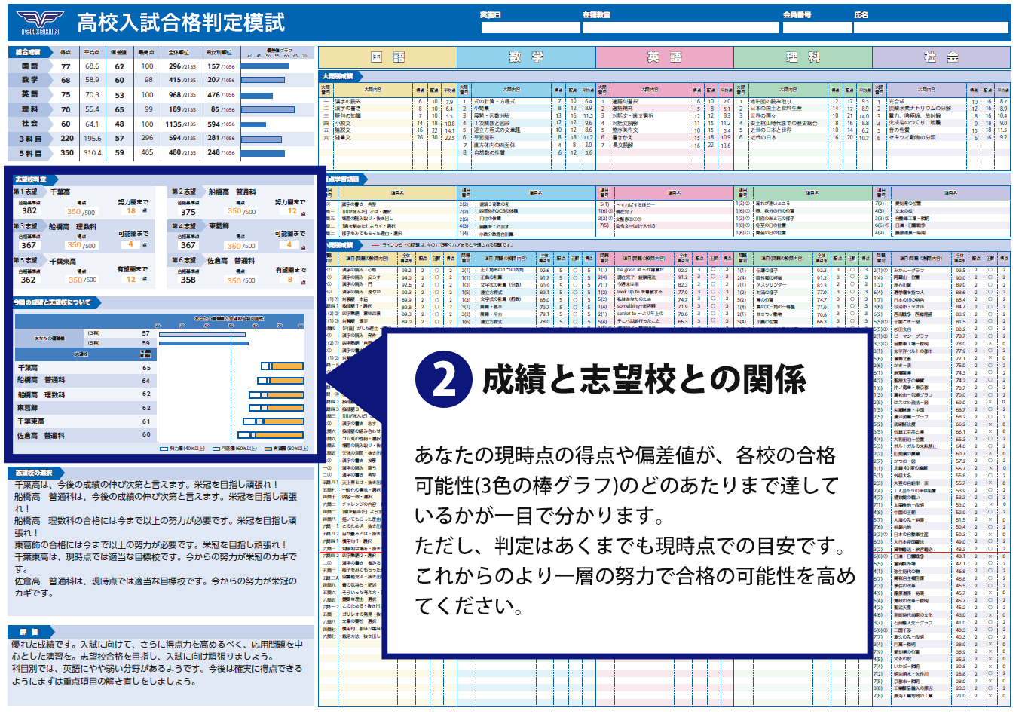Click the 大問別成績 header arrow
Image resolution: width=1019 pixels, height=714 pixels.
(x=338, y=76)
